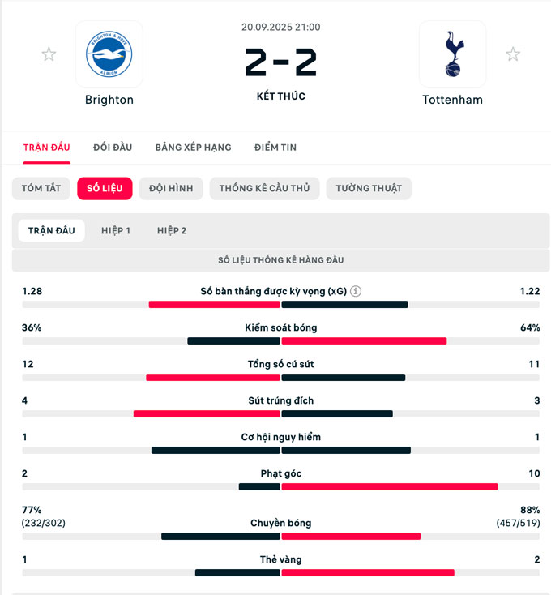Viewport: 551px width, 595px height.
Task: Click the Brighton club crest logo
Action: (109, 54)
